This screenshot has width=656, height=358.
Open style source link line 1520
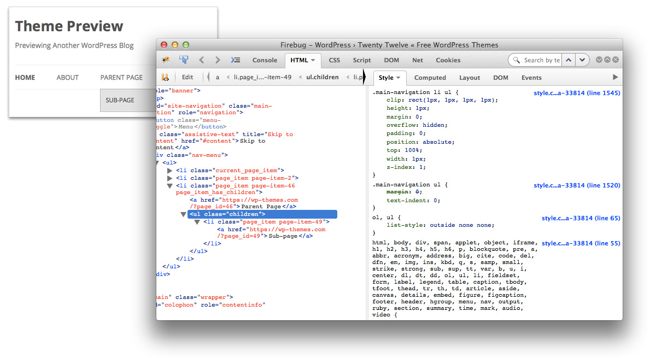[x=577, y=186]
